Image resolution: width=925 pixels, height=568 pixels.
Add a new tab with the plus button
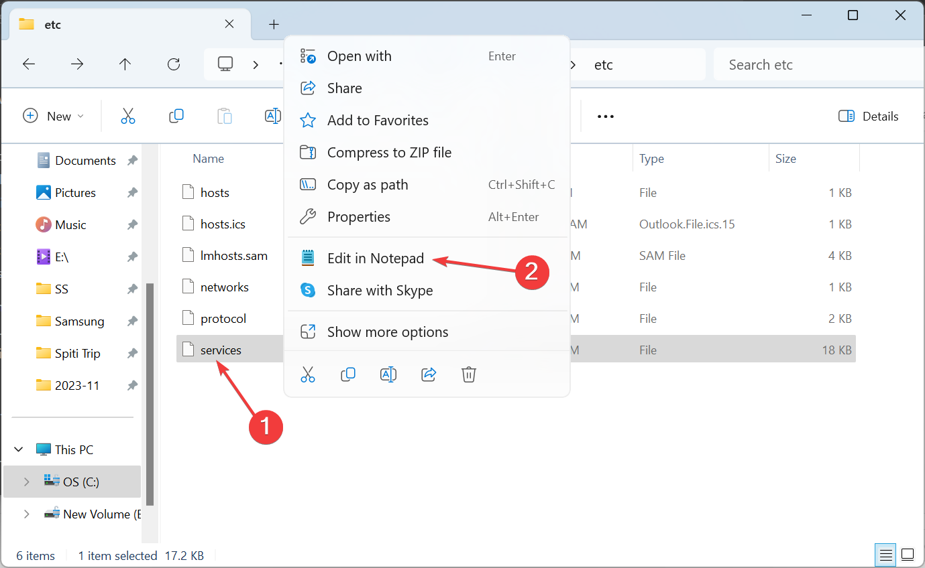click(x=274, y=25)
